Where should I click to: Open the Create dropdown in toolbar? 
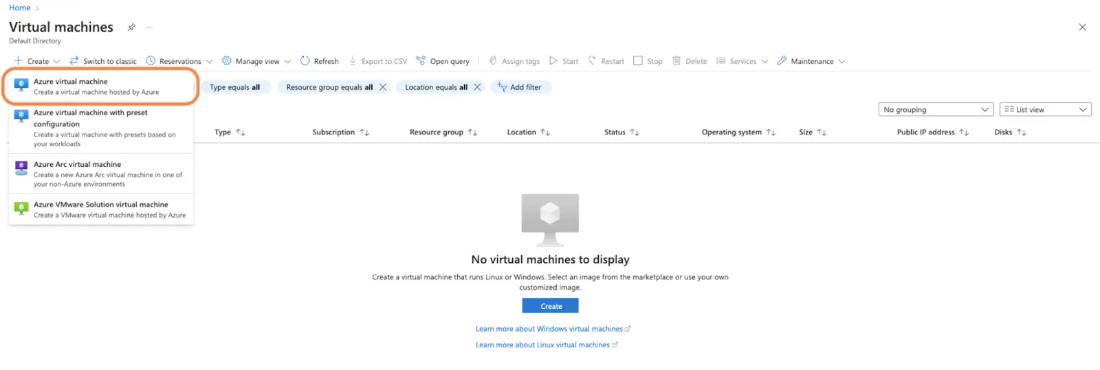pyautogui.click(x=37, y=61)
